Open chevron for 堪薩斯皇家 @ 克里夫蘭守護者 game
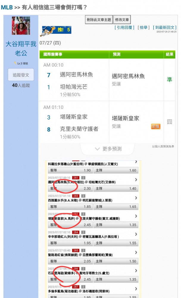 (136, 216)
